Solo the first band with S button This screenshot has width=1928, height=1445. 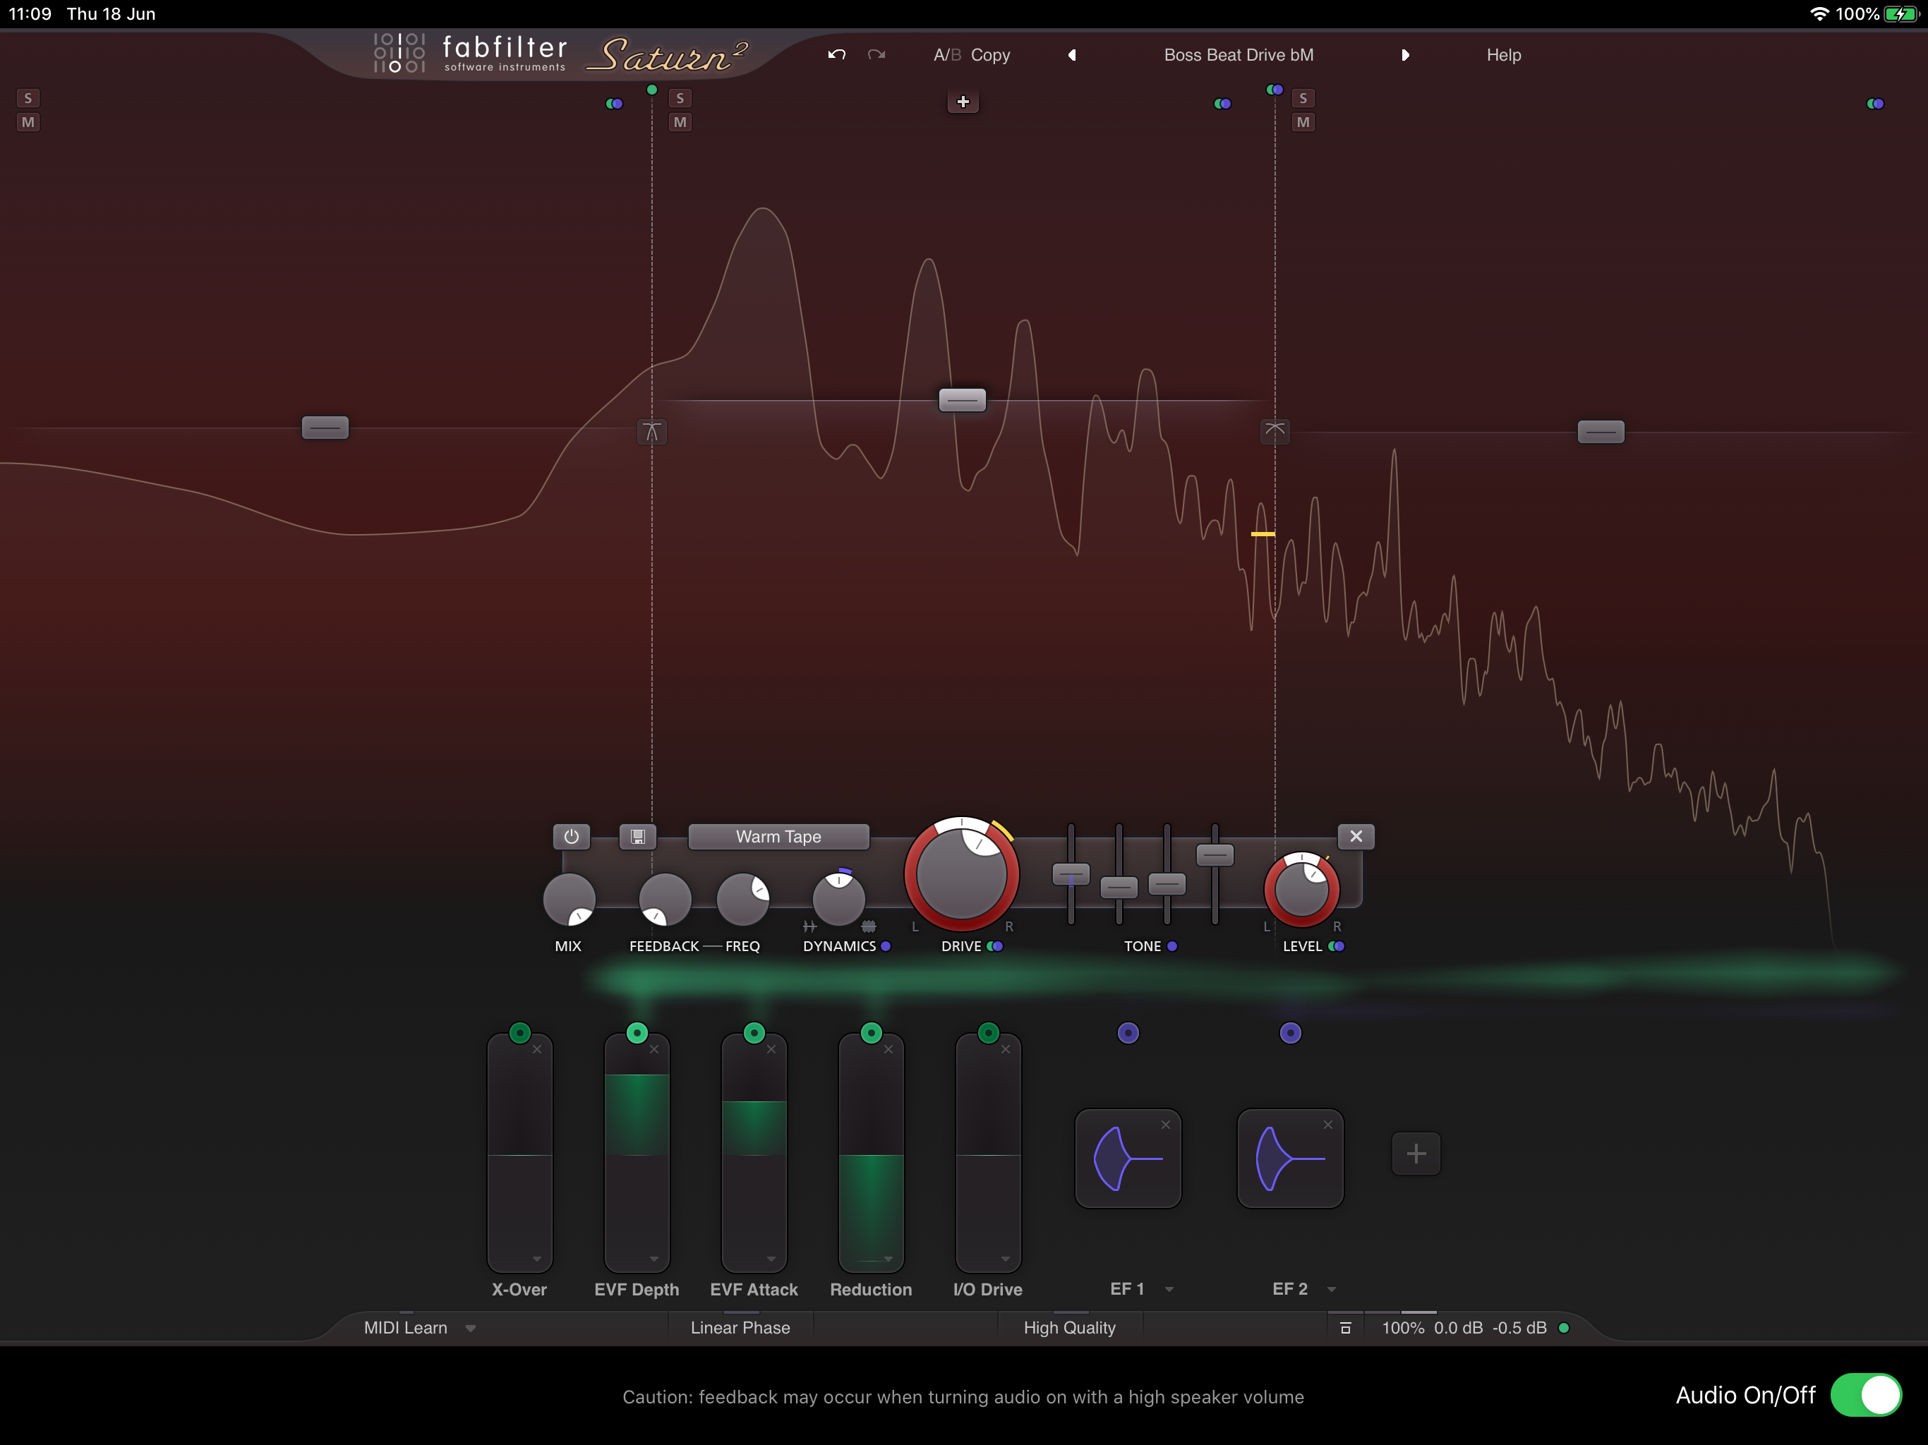coord(28,97)
